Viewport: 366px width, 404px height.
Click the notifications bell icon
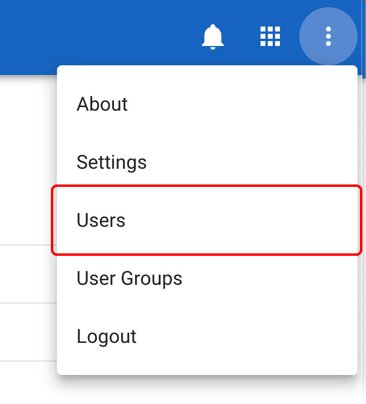pos(212,37)
